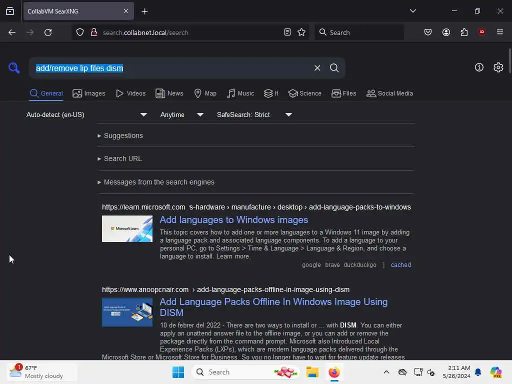The height and width of the screenshot is (384, 512).
Task: Click the Firefox toolbar Search box
Action: click(x=359, y=32)
